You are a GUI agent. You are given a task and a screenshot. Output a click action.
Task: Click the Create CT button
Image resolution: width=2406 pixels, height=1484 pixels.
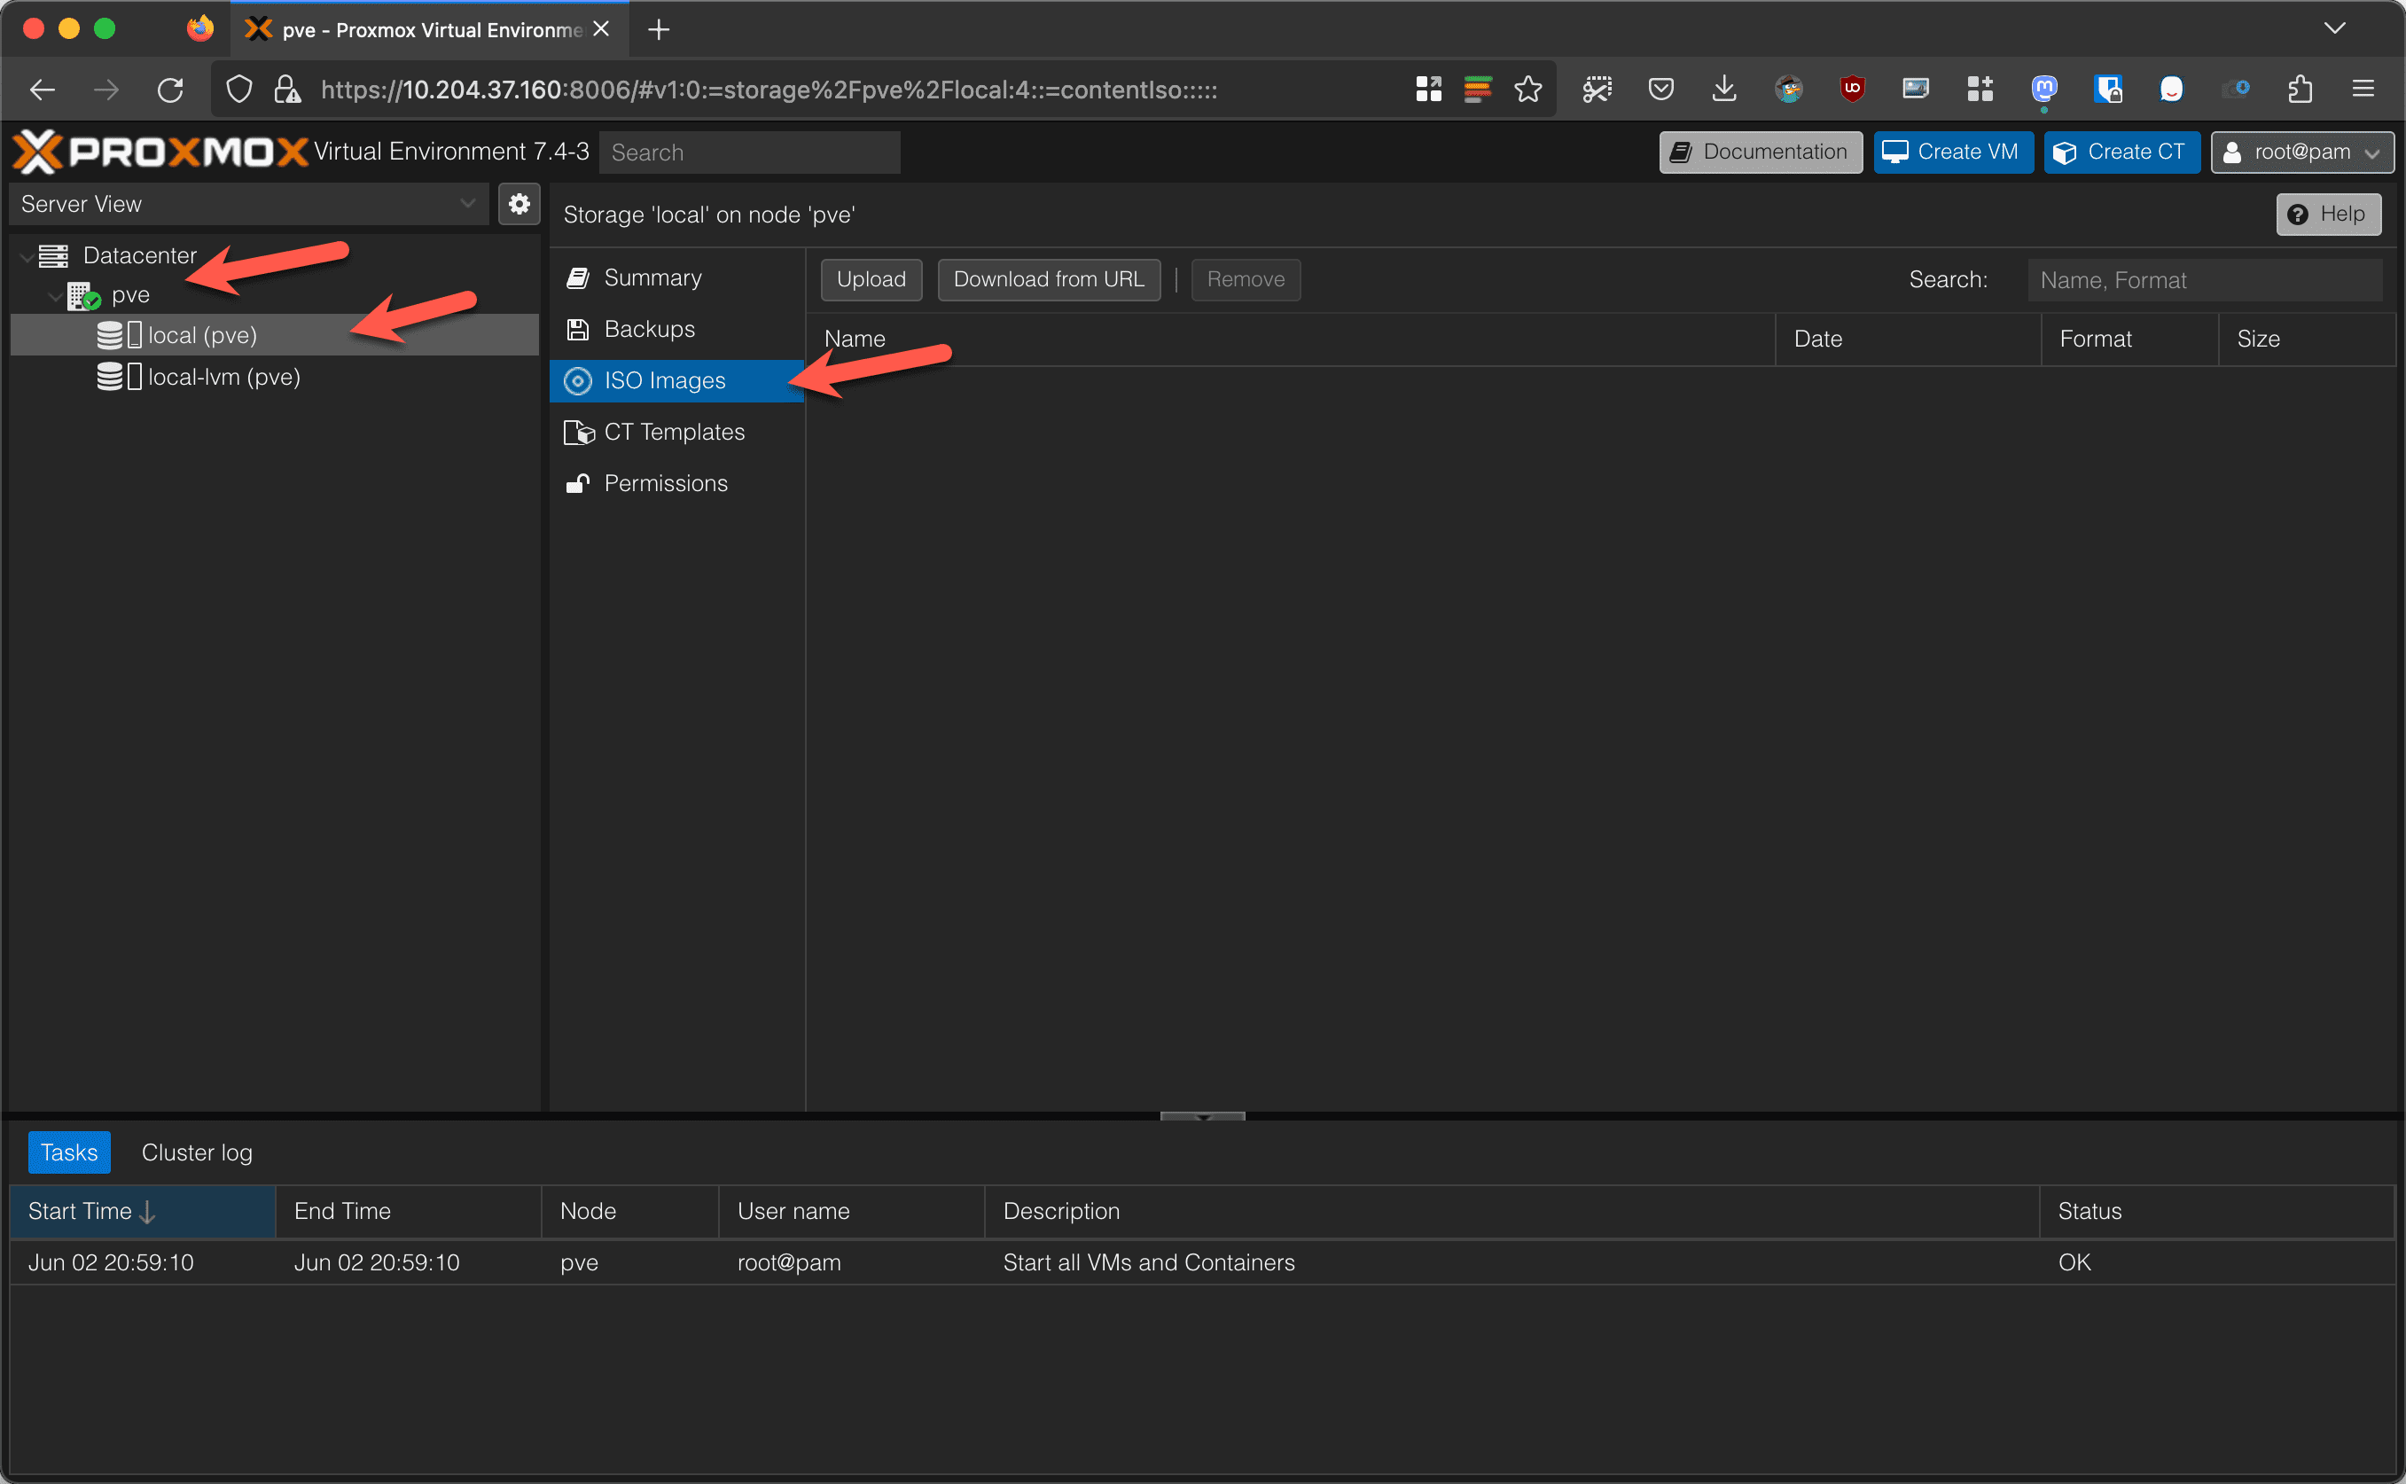tap(2121, 152)
